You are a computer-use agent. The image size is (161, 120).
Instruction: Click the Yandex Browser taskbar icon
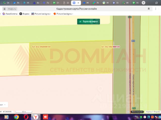36,117
